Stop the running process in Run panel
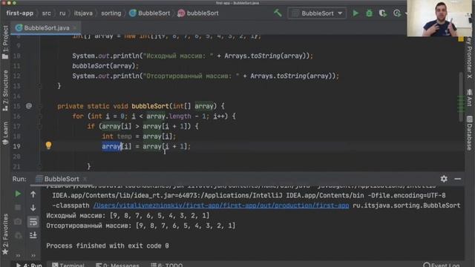Viewport: 475px width, 267px height. (18, 208)
